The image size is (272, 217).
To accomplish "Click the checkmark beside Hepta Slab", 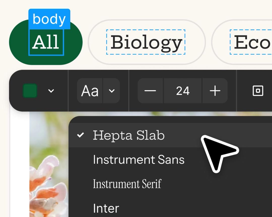I will [81, 135].
